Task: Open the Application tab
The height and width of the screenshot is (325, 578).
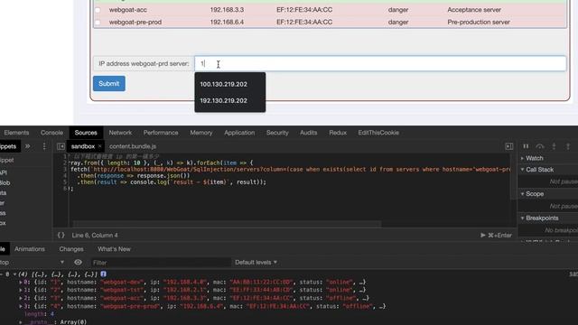Action: pos(239,133)
